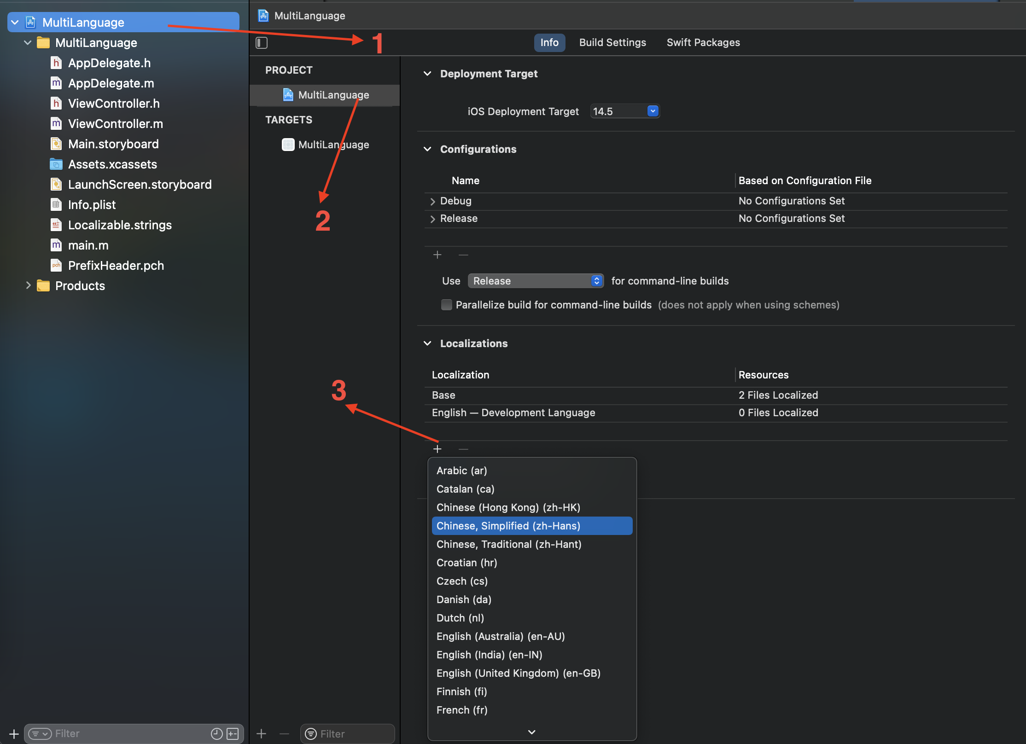
Task: Click the targets filter icon
Action: point(311,733)
